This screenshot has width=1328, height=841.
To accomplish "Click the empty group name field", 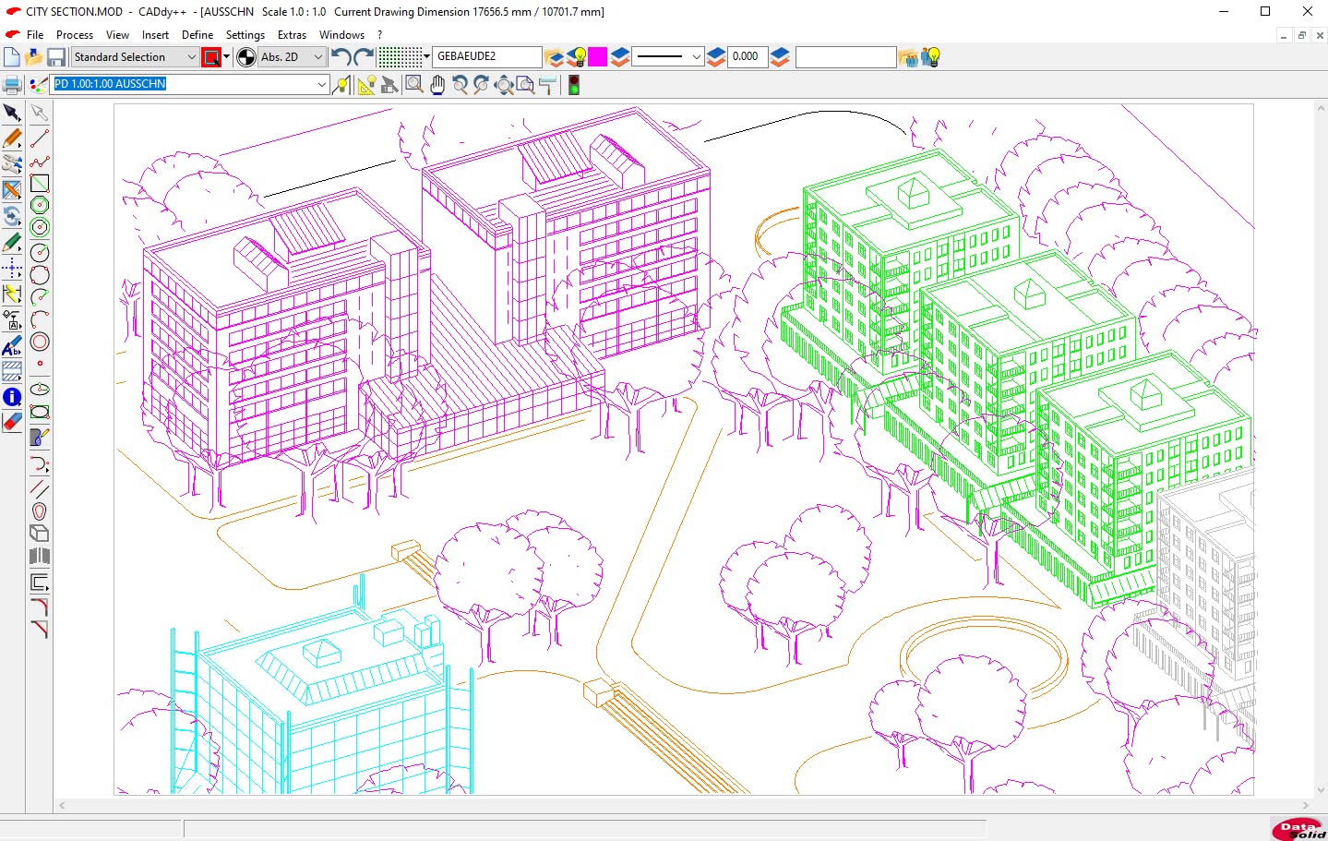I will click(x=845, y=57).
